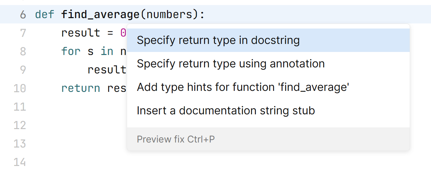Click the pink 0 literal on line 7

tap(123, 33)
